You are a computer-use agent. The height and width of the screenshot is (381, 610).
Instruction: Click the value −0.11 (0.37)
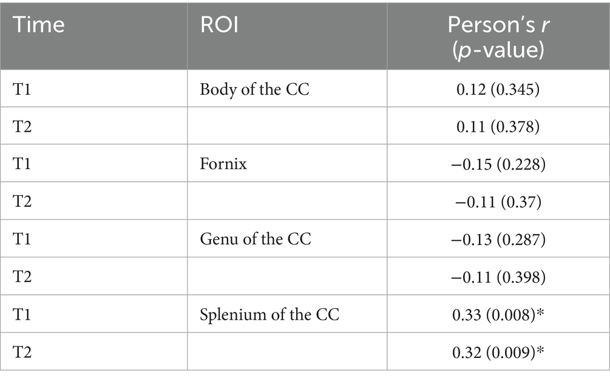pos(496,201)
